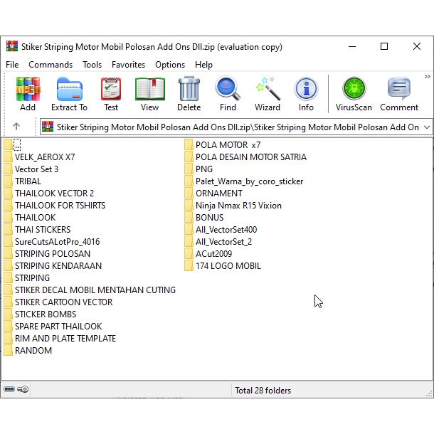
Task: Add a Comment to the archive
Action: 399,94
